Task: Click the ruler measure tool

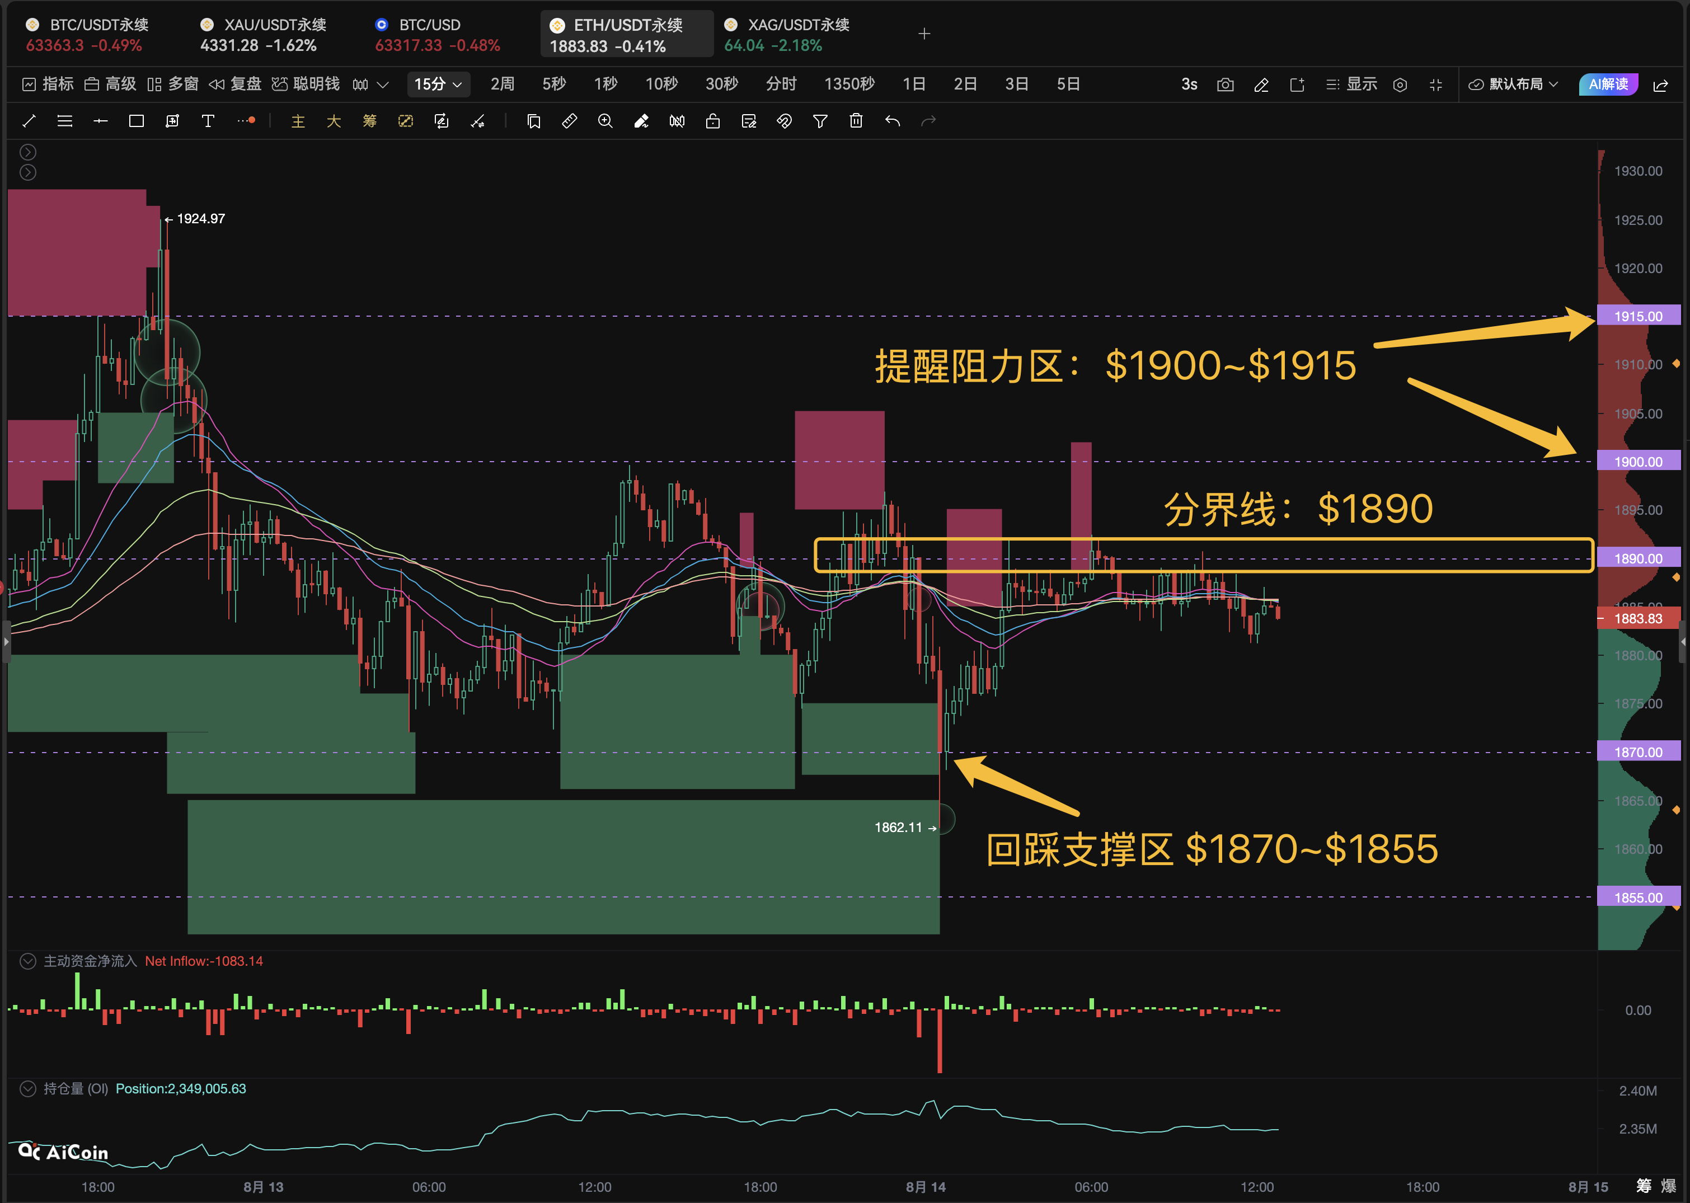Action: click(x=570, y=121)
